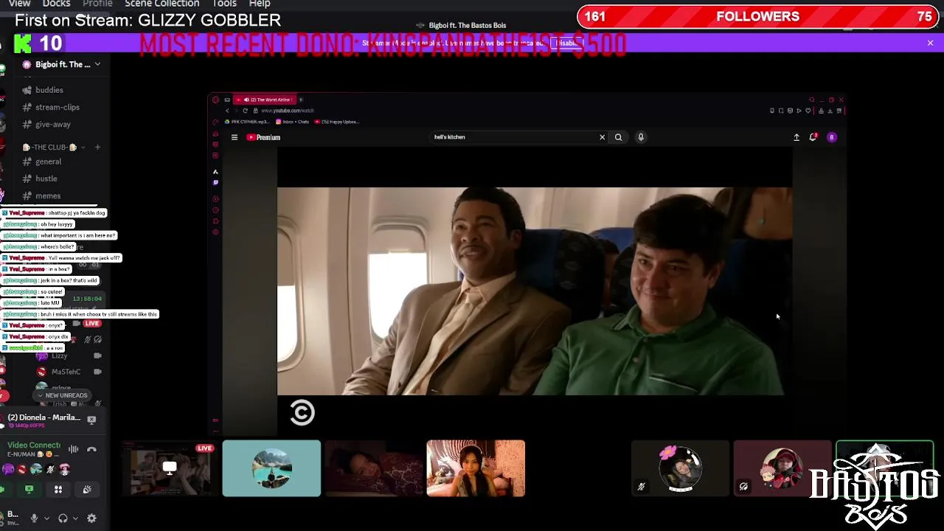Mute the Discord microphone

[33, 518]
